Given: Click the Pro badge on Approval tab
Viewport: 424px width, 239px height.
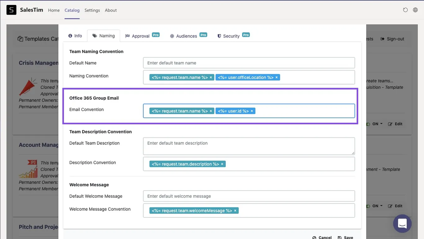Looking at the screenshot, I should 156,35.
